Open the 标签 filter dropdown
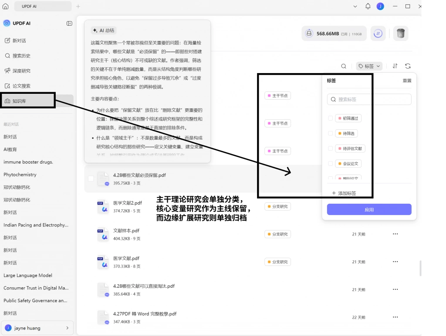The height and width of the screenshot is (336, 446). [369, 66]
